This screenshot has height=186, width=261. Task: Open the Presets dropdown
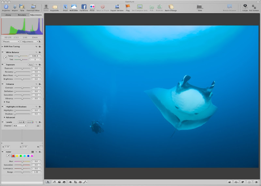(x=11, y=42)
